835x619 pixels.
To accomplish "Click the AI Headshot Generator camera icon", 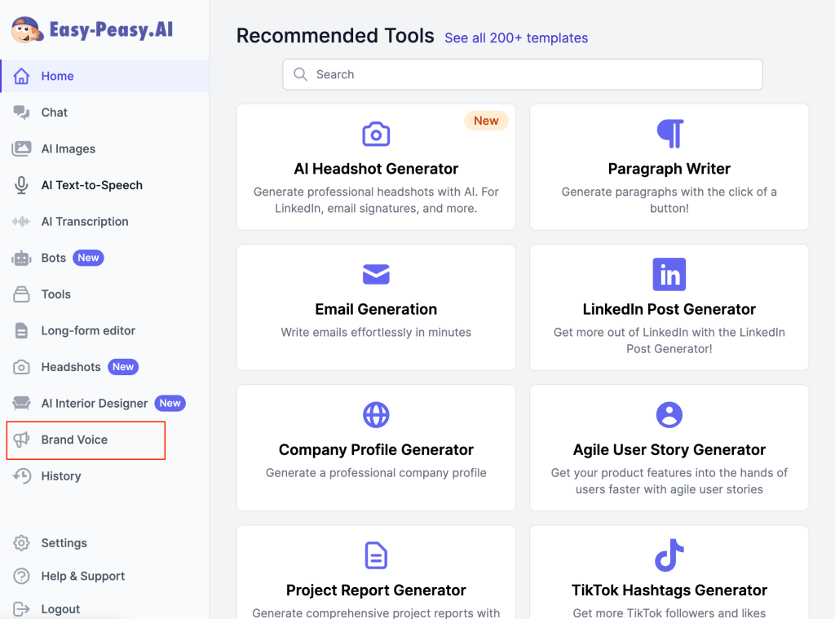I will 376,134.
